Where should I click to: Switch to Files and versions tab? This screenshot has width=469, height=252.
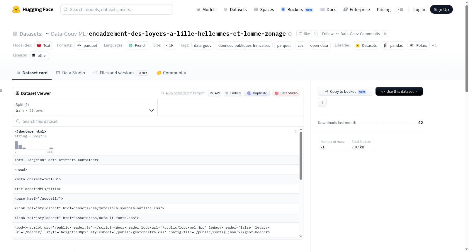pos(120,73)
